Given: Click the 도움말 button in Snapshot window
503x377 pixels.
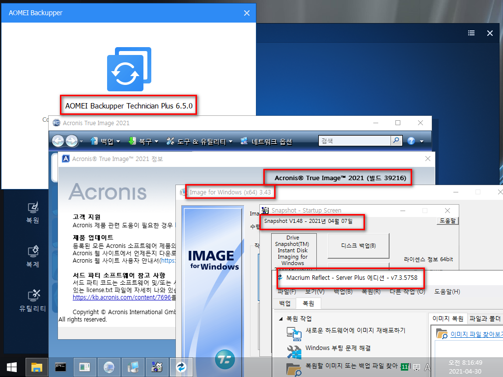Looking at the screenshot, I should click(447, 221).
